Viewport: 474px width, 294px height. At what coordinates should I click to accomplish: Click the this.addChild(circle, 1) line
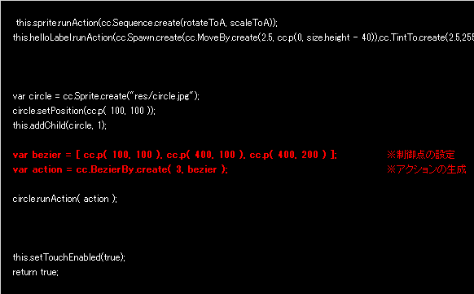coord(59,125)
